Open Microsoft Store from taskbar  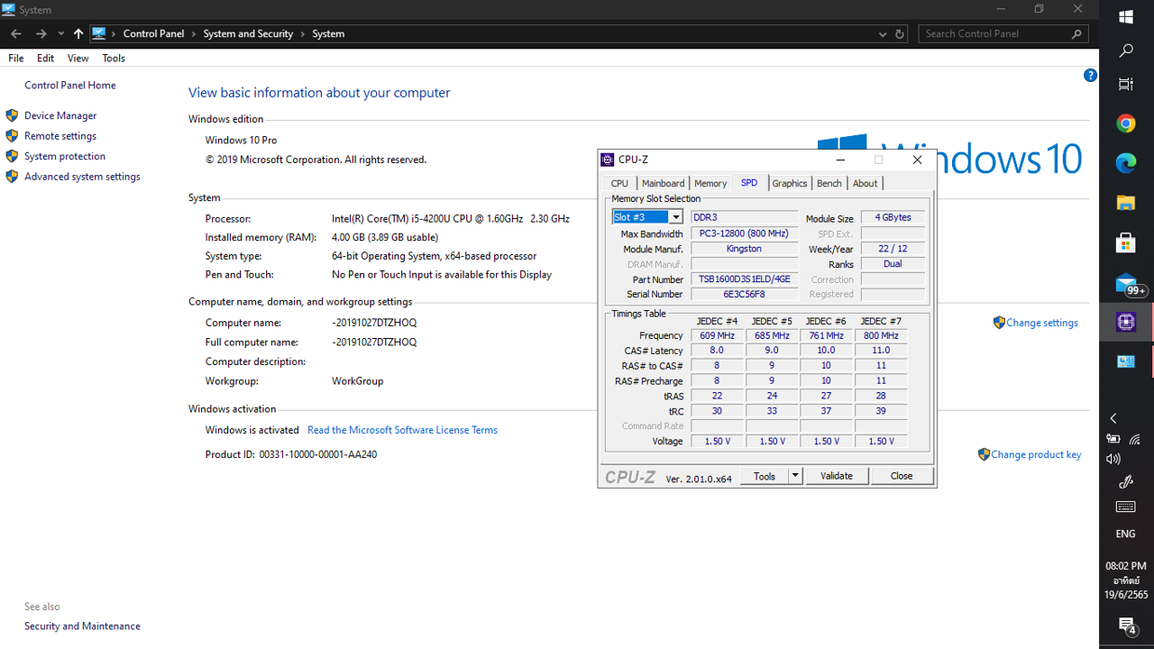pyautogui.click(x=1126, y=242)
